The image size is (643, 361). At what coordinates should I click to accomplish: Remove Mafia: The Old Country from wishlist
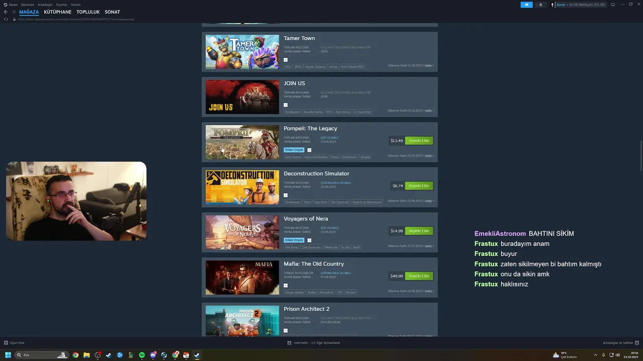[x=428, y=291]
